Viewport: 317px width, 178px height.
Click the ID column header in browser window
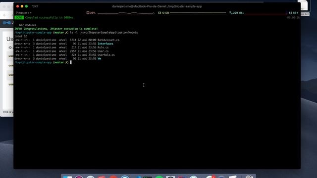(10, 47)
